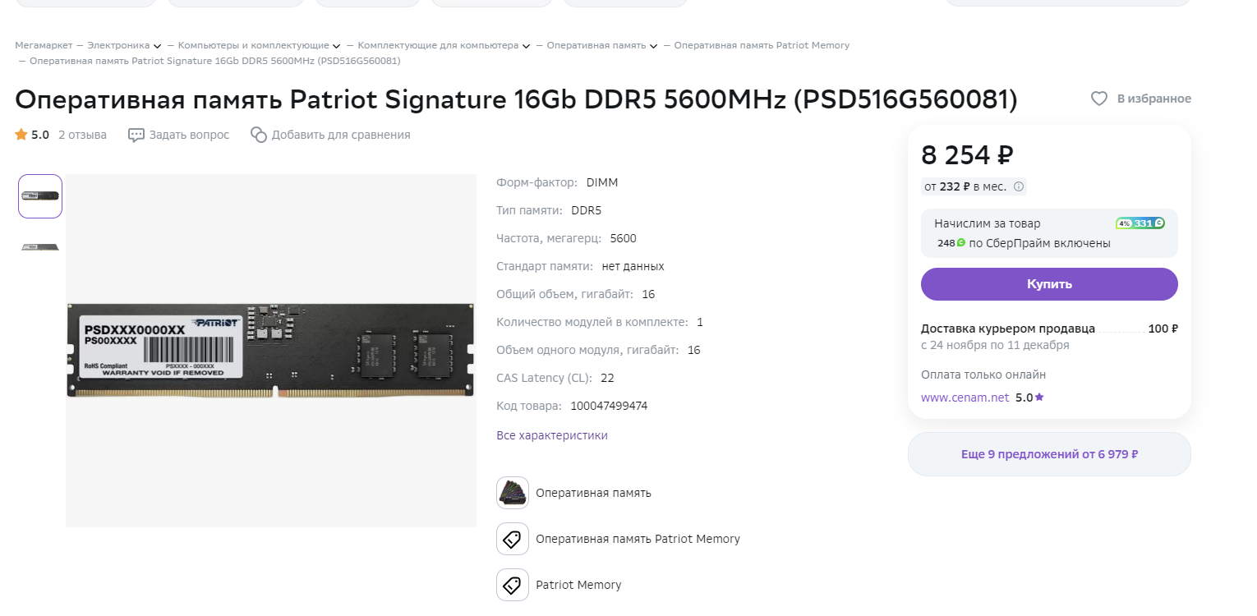
Task: Open Все характеристики link
Action: [552, 435]
